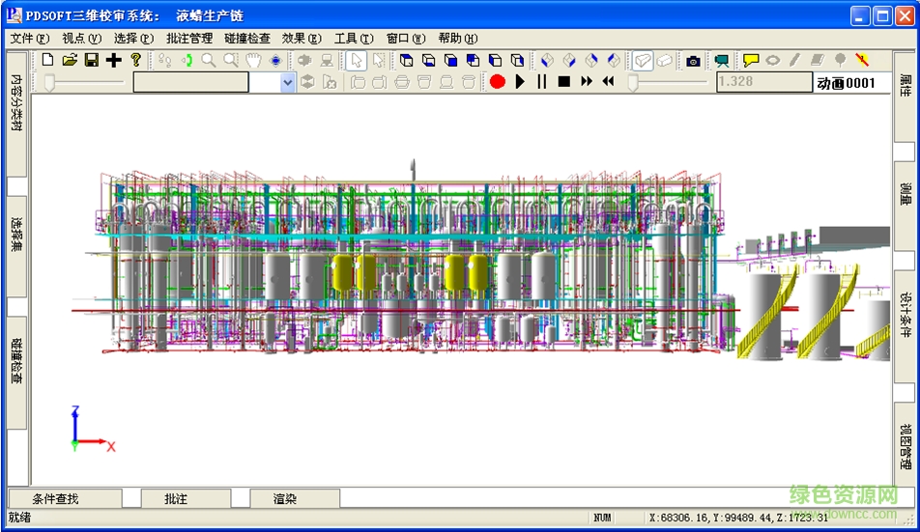
Task: Switch to the 渲染 bottom tab
Action: click(285, 499)
